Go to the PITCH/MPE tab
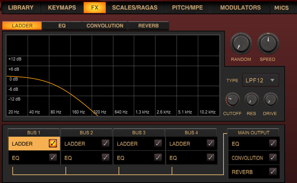The width and height of the screenshot is (297, 183). point(187,8)
